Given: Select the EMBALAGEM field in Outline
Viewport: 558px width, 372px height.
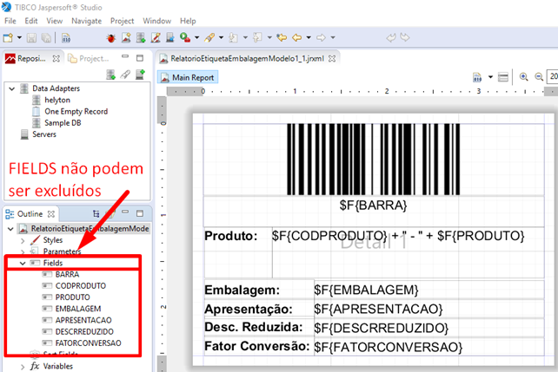Looking at the screenshot, I should pos(78,309).
